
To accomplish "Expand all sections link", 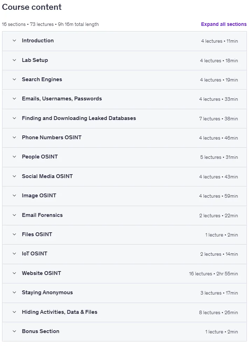I will (223, 24).
